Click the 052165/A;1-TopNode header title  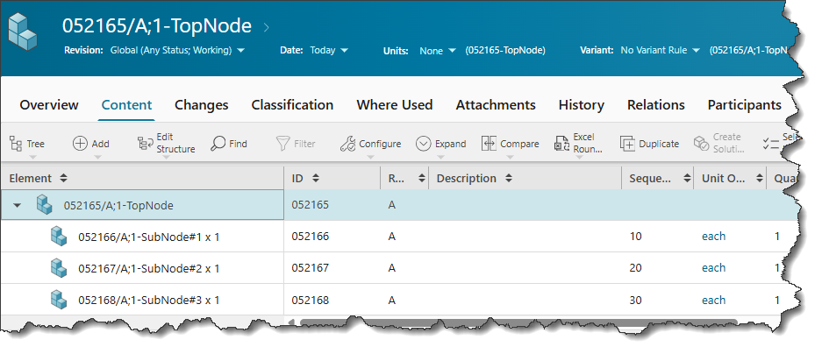point(157,25)
